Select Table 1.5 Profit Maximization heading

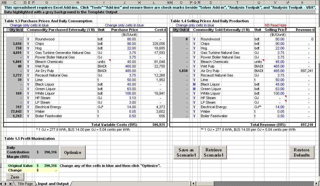[x=30, y=139]
